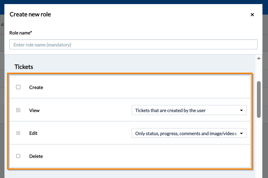Enable the Create tickets permission checkbox
Screen dimensions: 268x178
(18, 87)
